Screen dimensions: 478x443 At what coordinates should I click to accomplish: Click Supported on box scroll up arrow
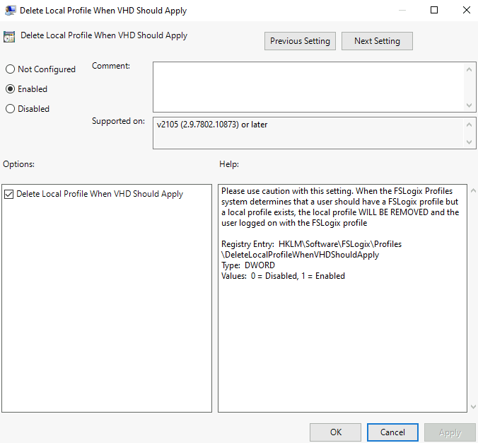(x=469, y=125)
